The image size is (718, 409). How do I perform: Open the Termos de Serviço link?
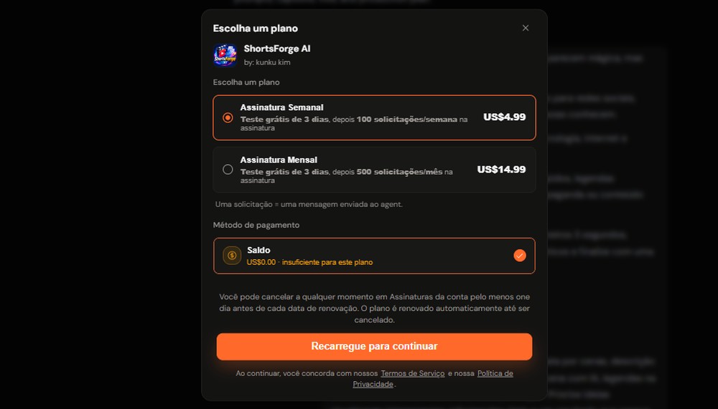[413, 373]
